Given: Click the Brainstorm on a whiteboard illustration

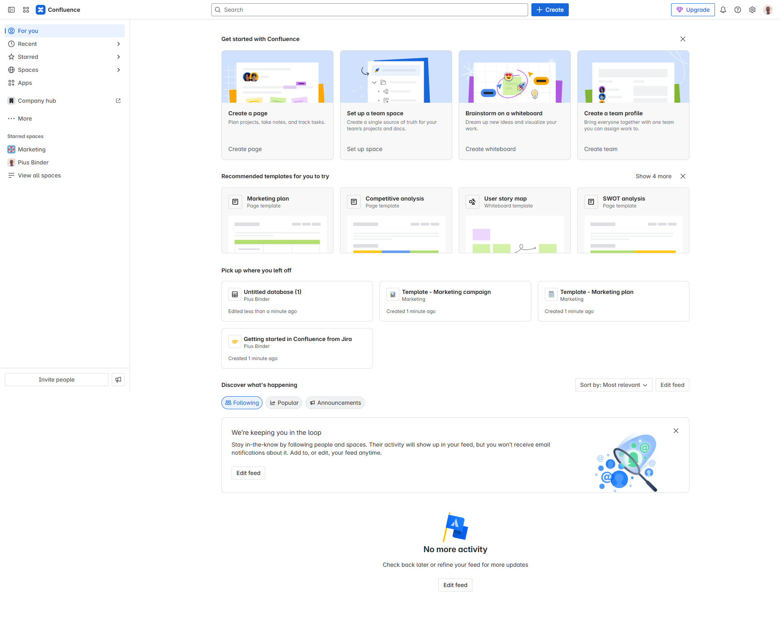Looking at the screenshot, I should pos(515,77).
